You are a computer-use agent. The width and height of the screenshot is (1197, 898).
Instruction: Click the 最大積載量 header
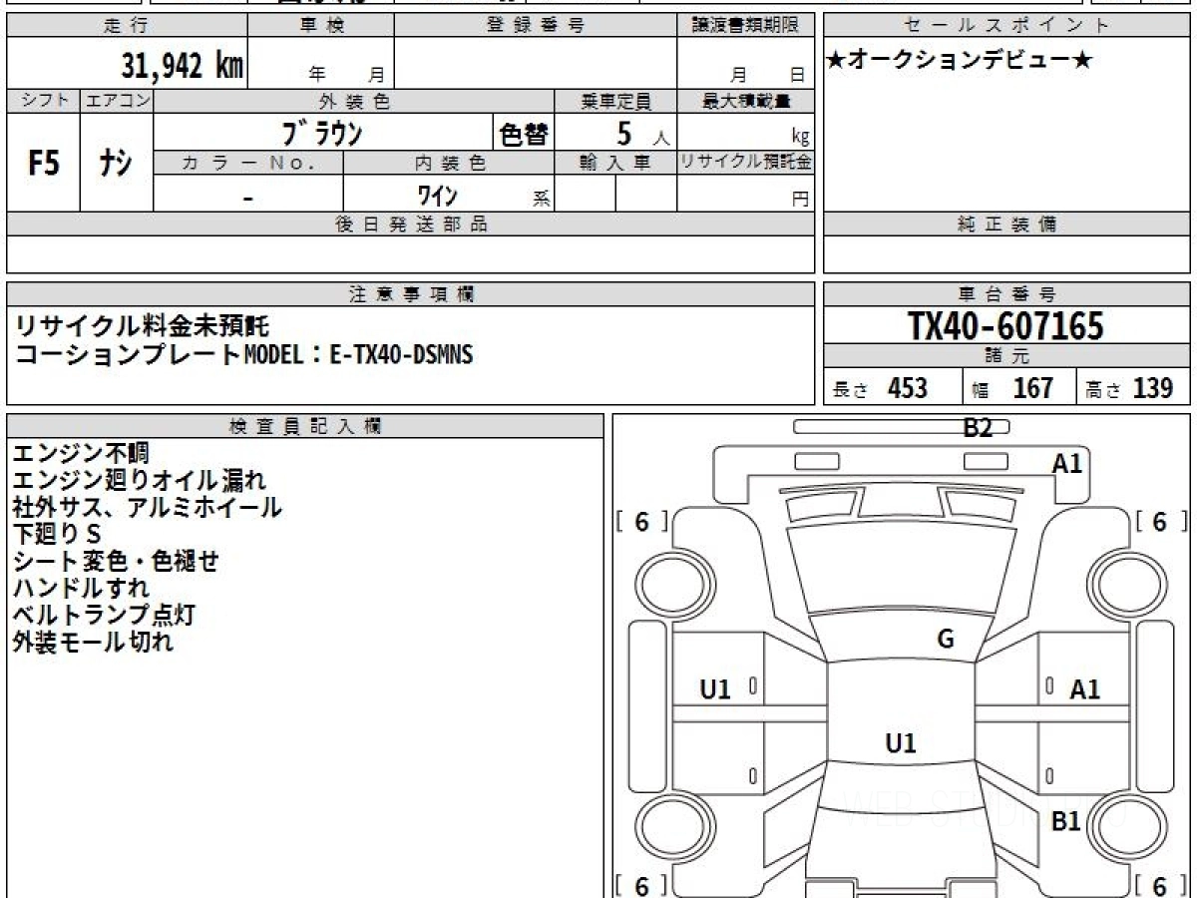pos(745,101)
